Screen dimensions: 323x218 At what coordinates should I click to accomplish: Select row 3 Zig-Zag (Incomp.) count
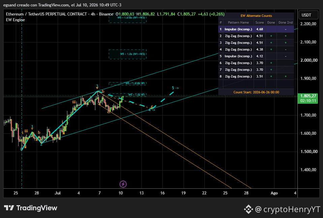[x=256, y=43]
